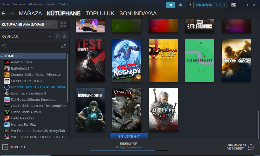Expand the OYUNLAR category dropdown
Image resolution: width=260 pixels, height=156 pixels.
(x=27, y=36)
